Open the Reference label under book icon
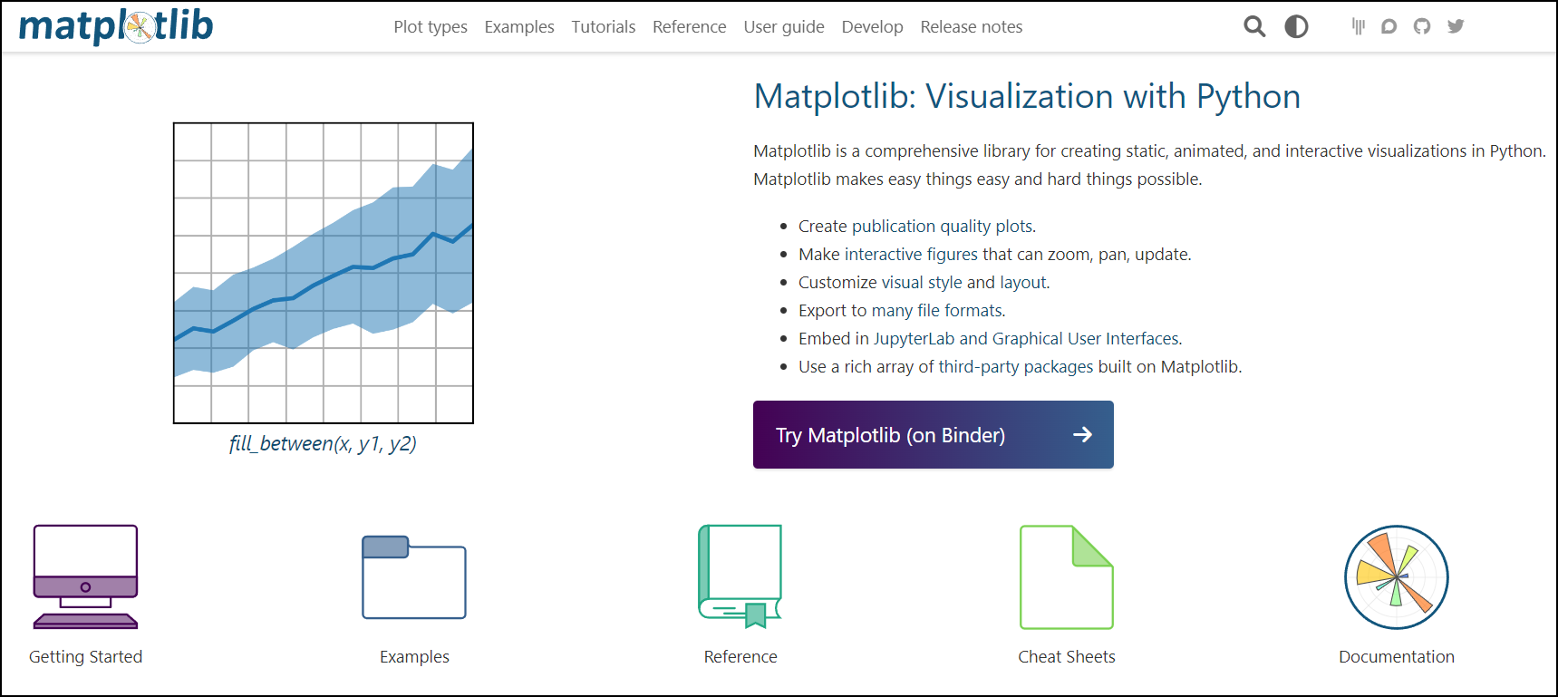 pos(740,657)
